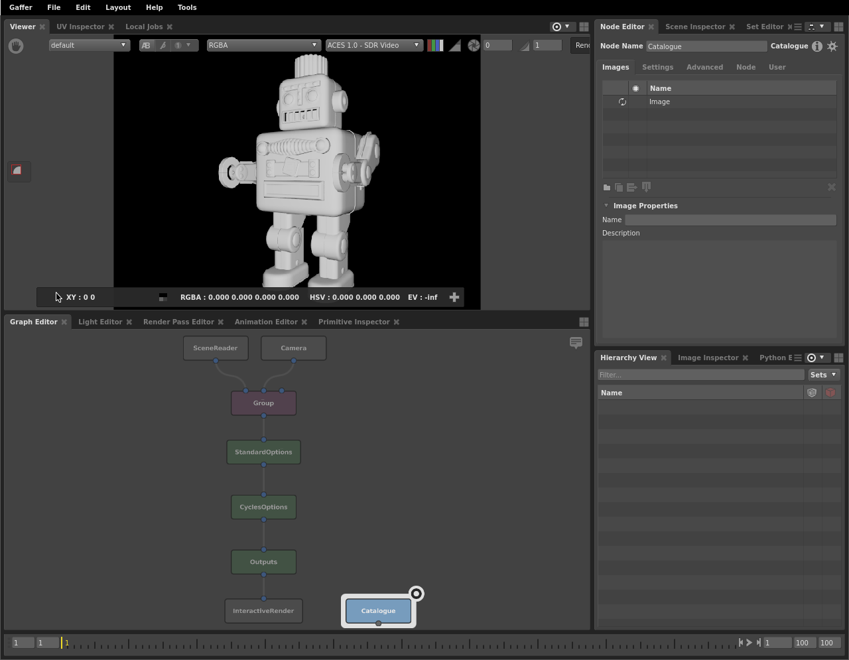Click the hand pan tool in Viewer
The height and width of the screenshot is (660, 849).
(16, 46)
